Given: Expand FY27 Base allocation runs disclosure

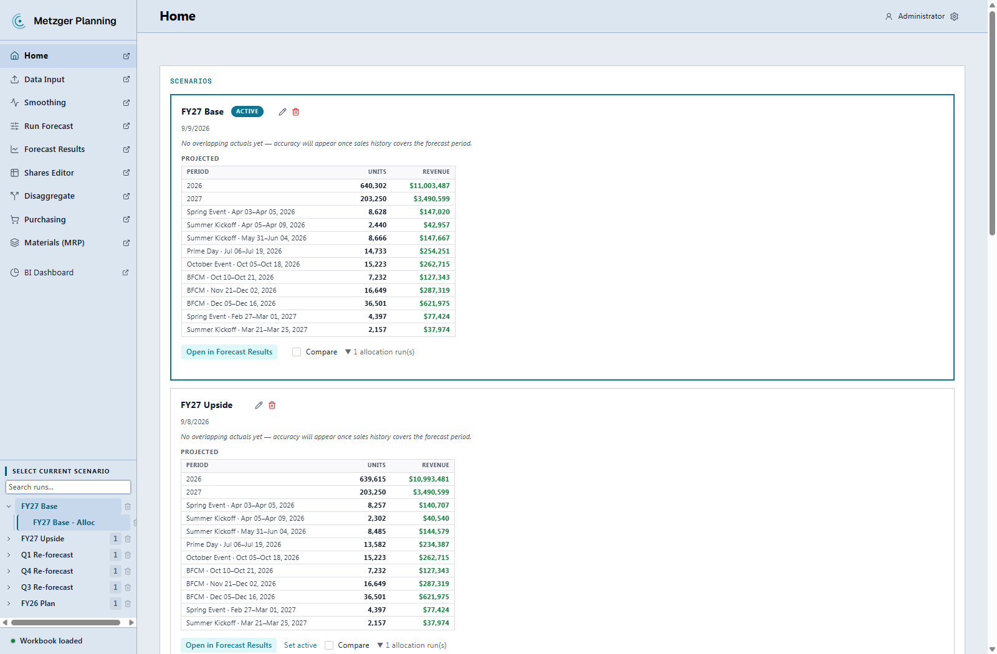Looking at the screenshot, I should [x=379, y=352].
